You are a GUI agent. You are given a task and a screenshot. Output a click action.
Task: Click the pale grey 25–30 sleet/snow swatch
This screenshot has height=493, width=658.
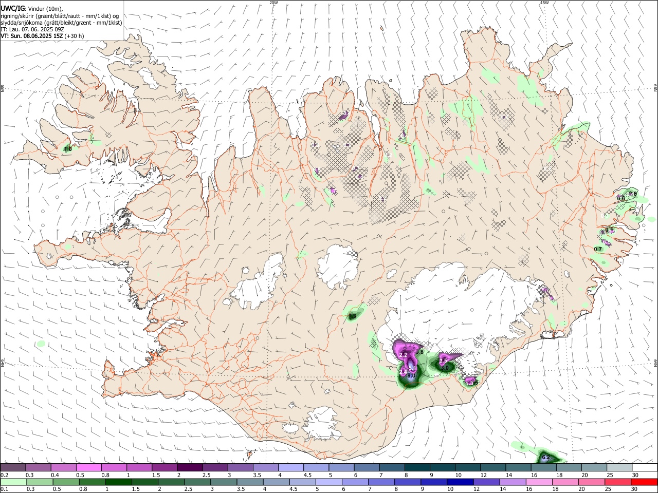click(x=619, y=468)
